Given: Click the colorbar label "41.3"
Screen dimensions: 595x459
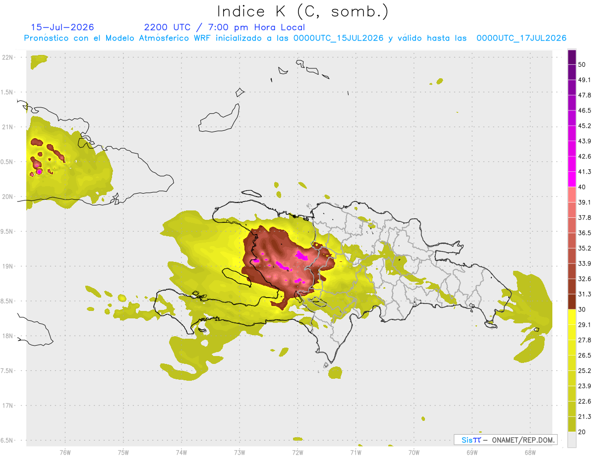Looking at the screenshot, I should [585, 172].
